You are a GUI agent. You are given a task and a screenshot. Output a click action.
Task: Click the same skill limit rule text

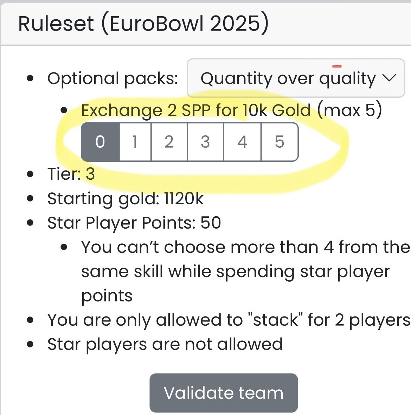pyautogui.click(x=236, y=271)
